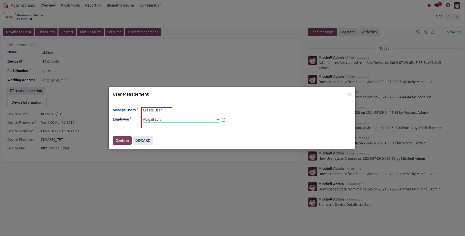Open the activities clock icon

[448, 5]
